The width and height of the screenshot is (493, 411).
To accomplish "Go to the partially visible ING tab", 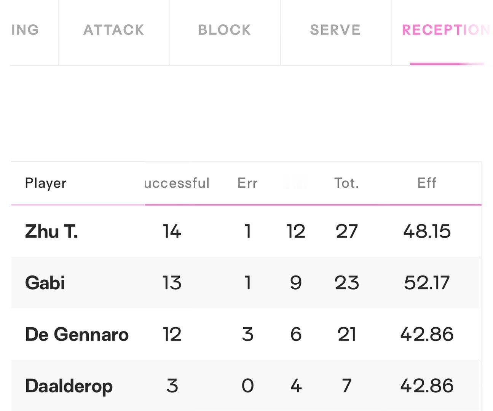I will click(25, 30).
